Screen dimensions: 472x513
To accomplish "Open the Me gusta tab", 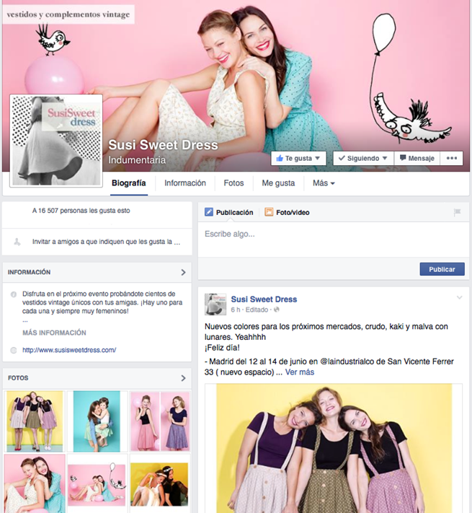I will 278,183.
